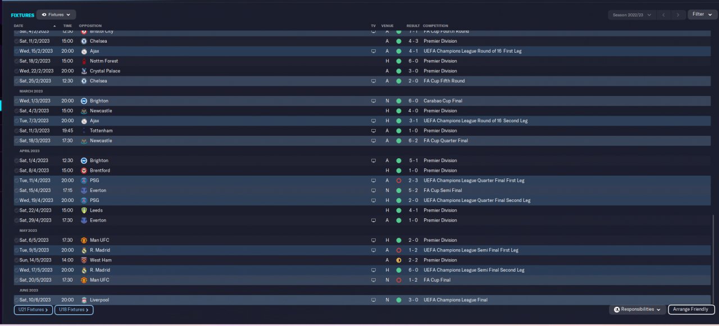This screenshot has height=326, width=719.
Task: Open U18 Fixtures
Action: 74,310
